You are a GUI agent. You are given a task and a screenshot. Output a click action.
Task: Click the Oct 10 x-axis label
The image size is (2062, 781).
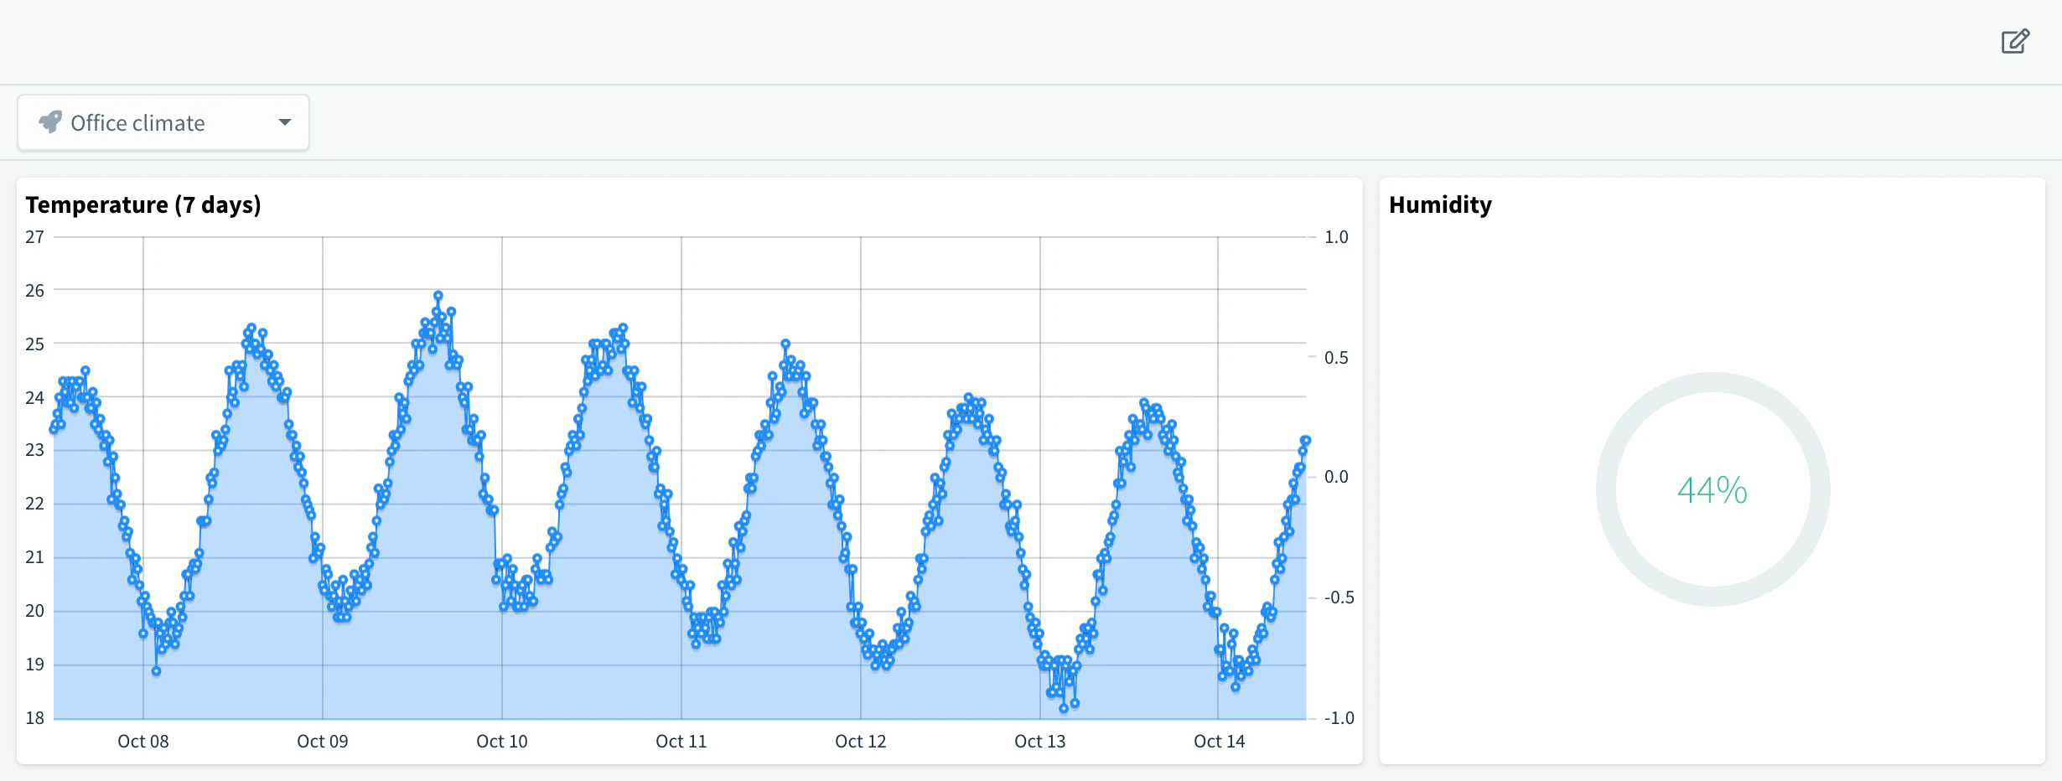[x=502, y=741]
